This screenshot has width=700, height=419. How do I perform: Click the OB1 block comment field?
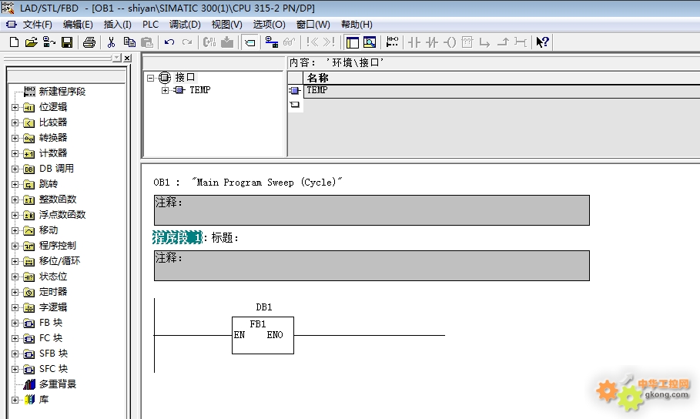pos(371,210)
